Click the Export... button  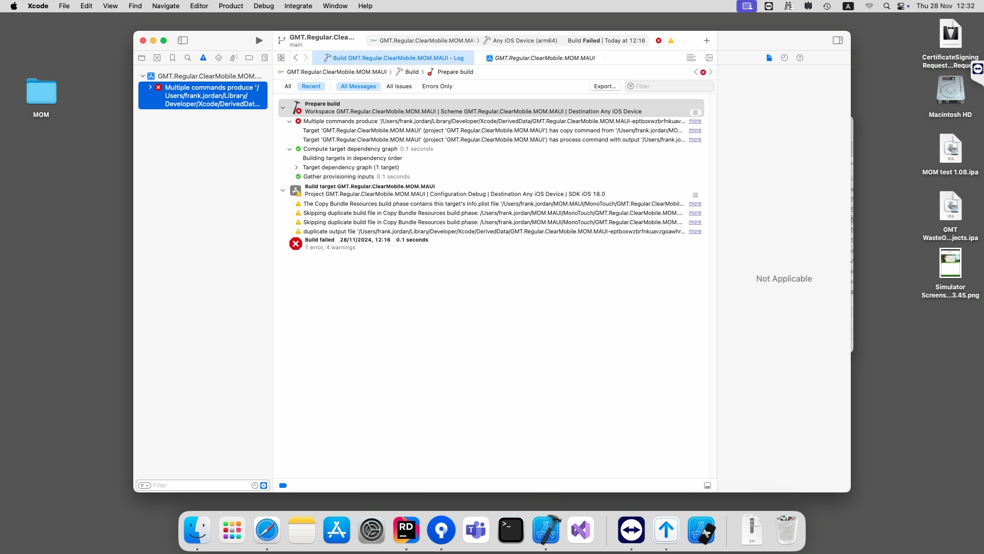605,86
